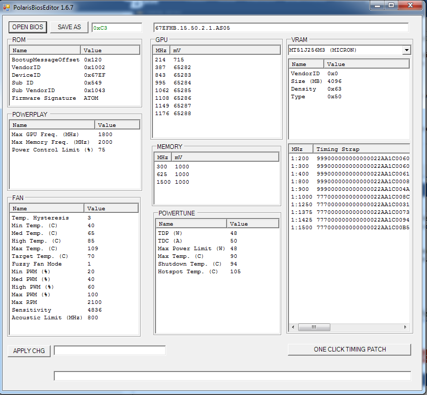The height and width of the screenshot is (395, 427).
Task: Minimize the PolarisBiosEditor window
Action: [377, 6]
